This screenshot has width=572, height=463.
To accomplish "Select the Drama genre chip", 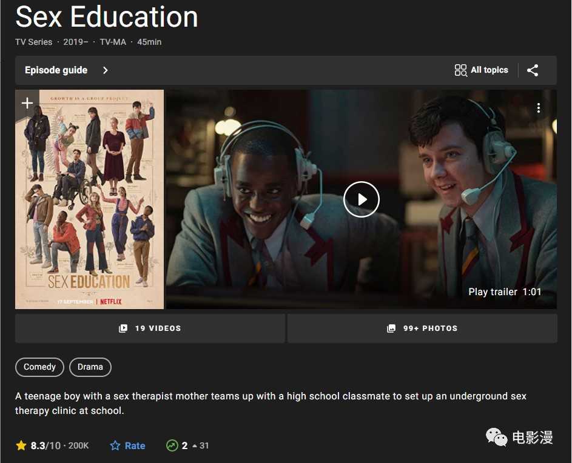I will (90, 367).
